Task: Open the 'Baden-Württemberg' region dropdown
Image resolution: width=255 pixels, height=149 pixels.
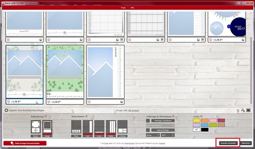Action: [x=160, y=125]
